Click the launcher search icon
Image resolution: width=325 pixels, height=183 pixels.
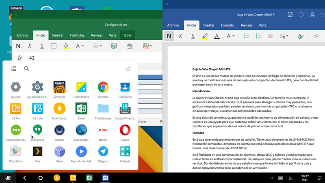click(26, 69)
